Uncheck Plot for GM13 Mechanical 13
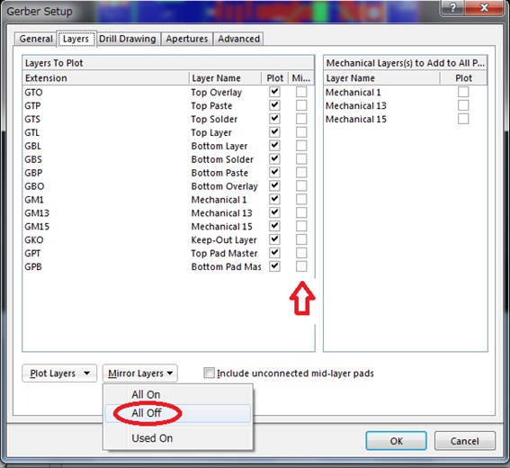510x468 pixels. 274,212
